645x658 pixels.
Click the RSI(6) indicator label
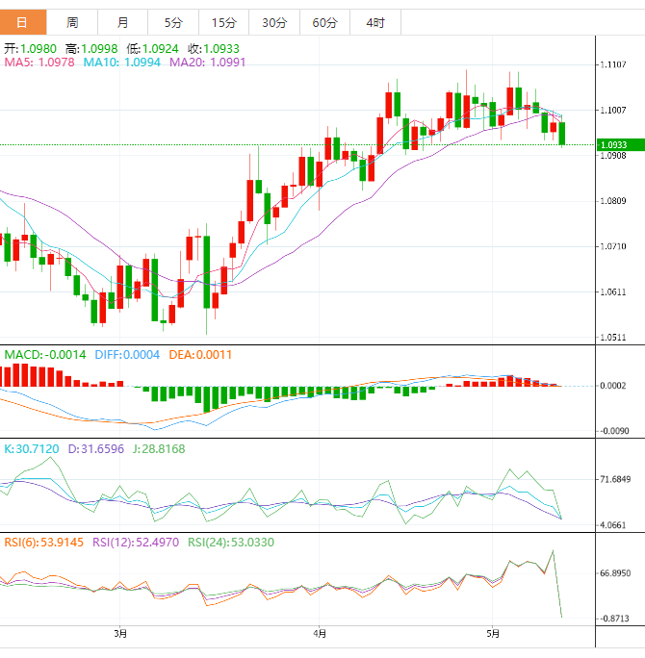pyautogui.click(x=43, y=543)
